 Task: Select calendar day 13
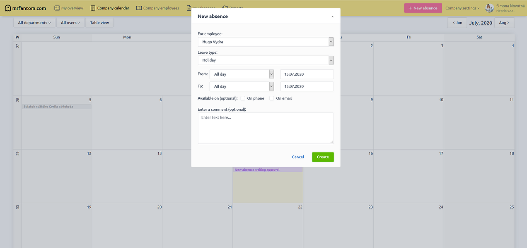127,176
